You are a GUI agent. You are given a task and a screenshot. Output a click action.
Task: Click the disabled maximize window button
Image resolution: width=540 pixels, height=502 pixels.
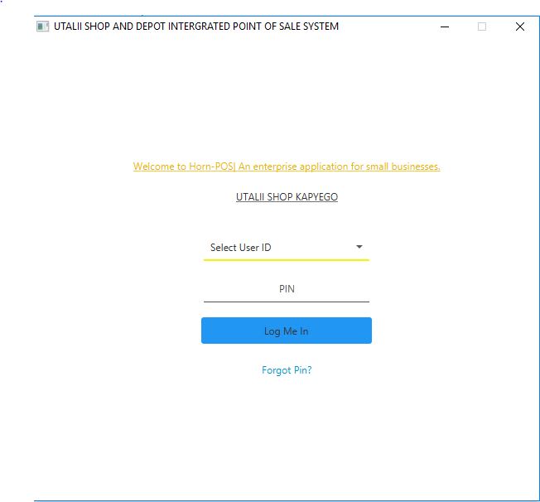tap(482, 27)
